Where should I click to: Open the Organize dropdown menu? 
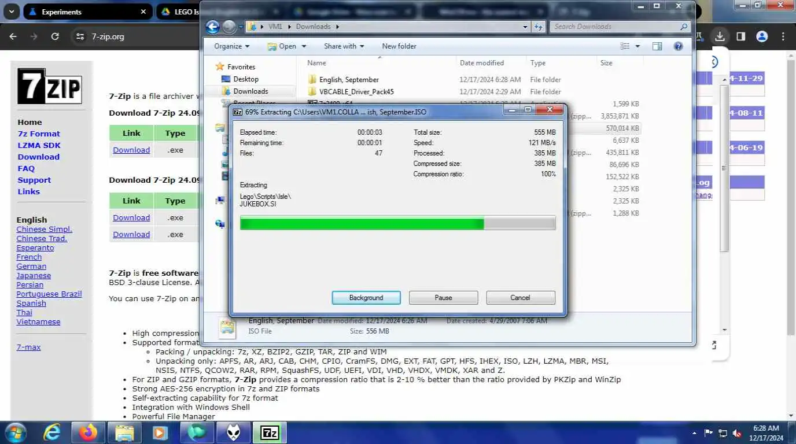tap(232, 46)
